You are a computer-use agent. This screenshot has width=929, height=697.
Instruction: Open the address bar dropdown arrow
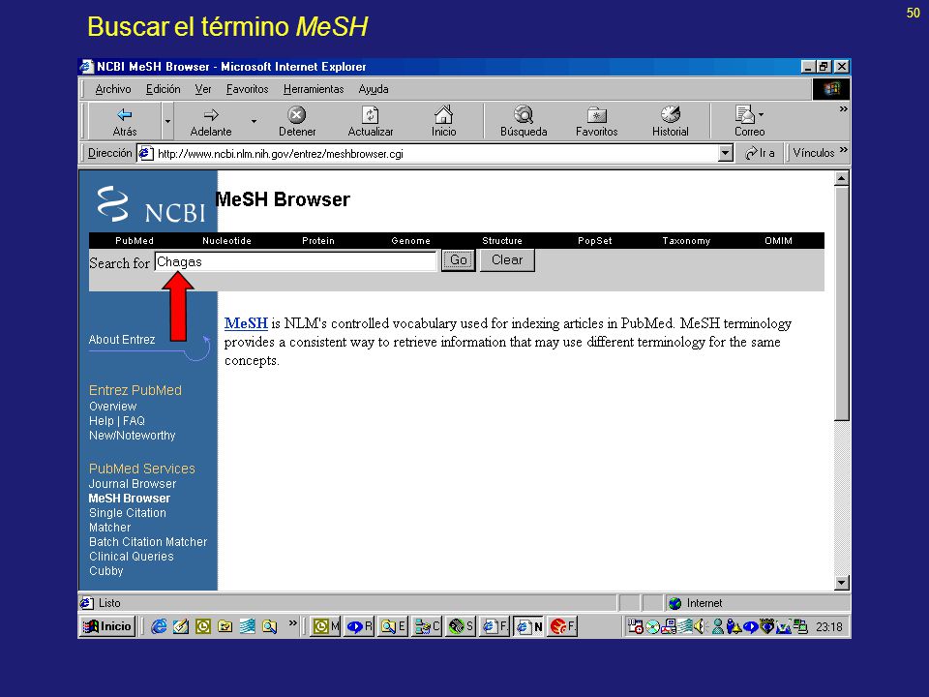click(x=725, y=154)
